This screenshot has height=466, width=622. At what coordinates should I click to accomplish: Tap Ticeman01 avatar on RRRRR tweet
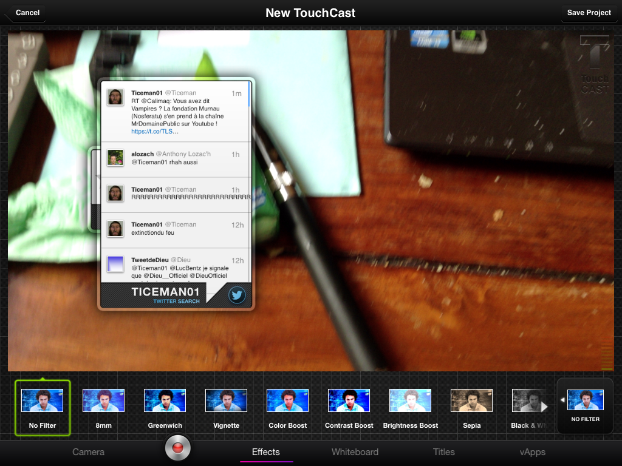(x=115, y=194)
